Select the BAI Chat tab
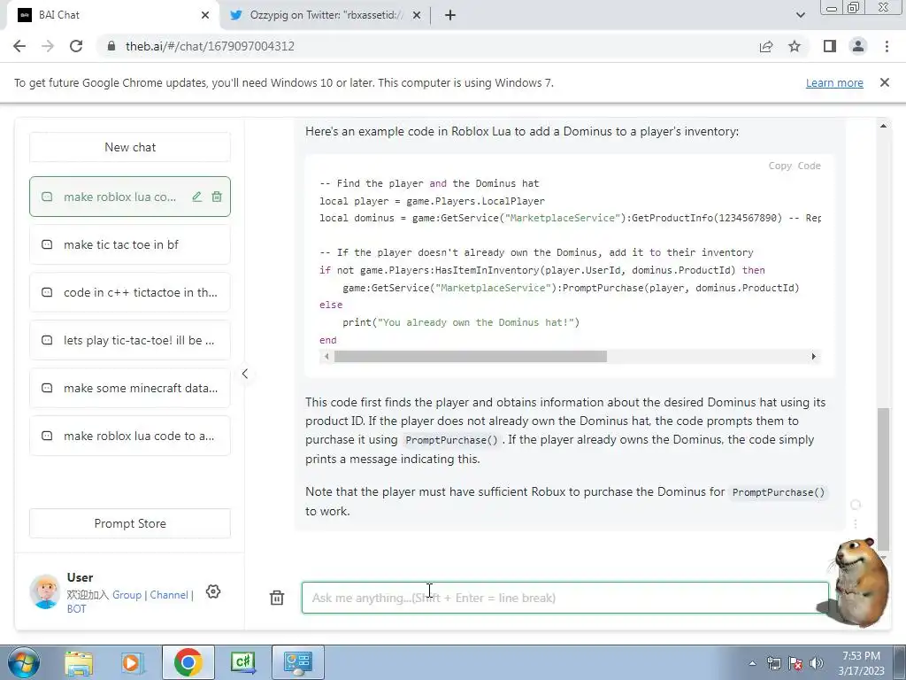Screen dimensions: 906x680 pos(112,15)
